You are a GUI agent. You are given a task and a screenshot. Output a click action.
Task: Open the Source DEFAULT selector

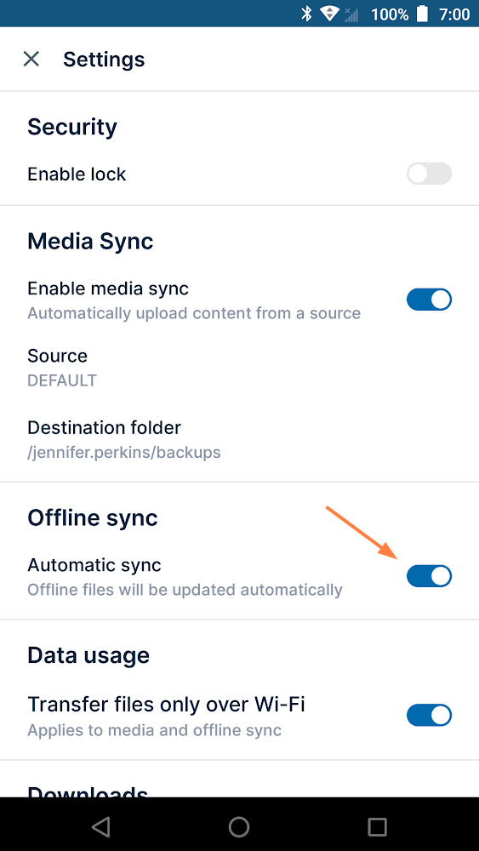(x=239, y=368)
